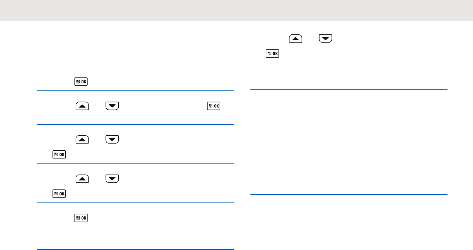The height and width of the screenshot is (250, 473).
Task: Click the OK icon under the fourth step's arrows
Action: coord(60,193)
